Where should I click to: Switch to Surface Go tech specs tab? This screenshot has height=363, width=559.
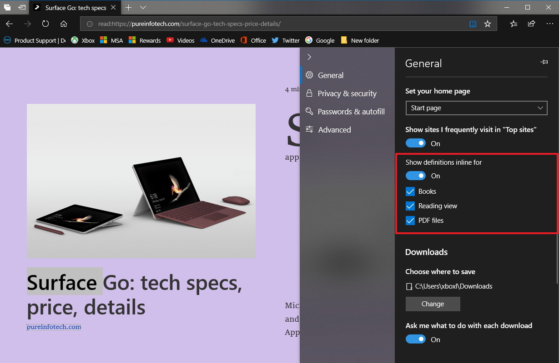(x=75, y=8)
